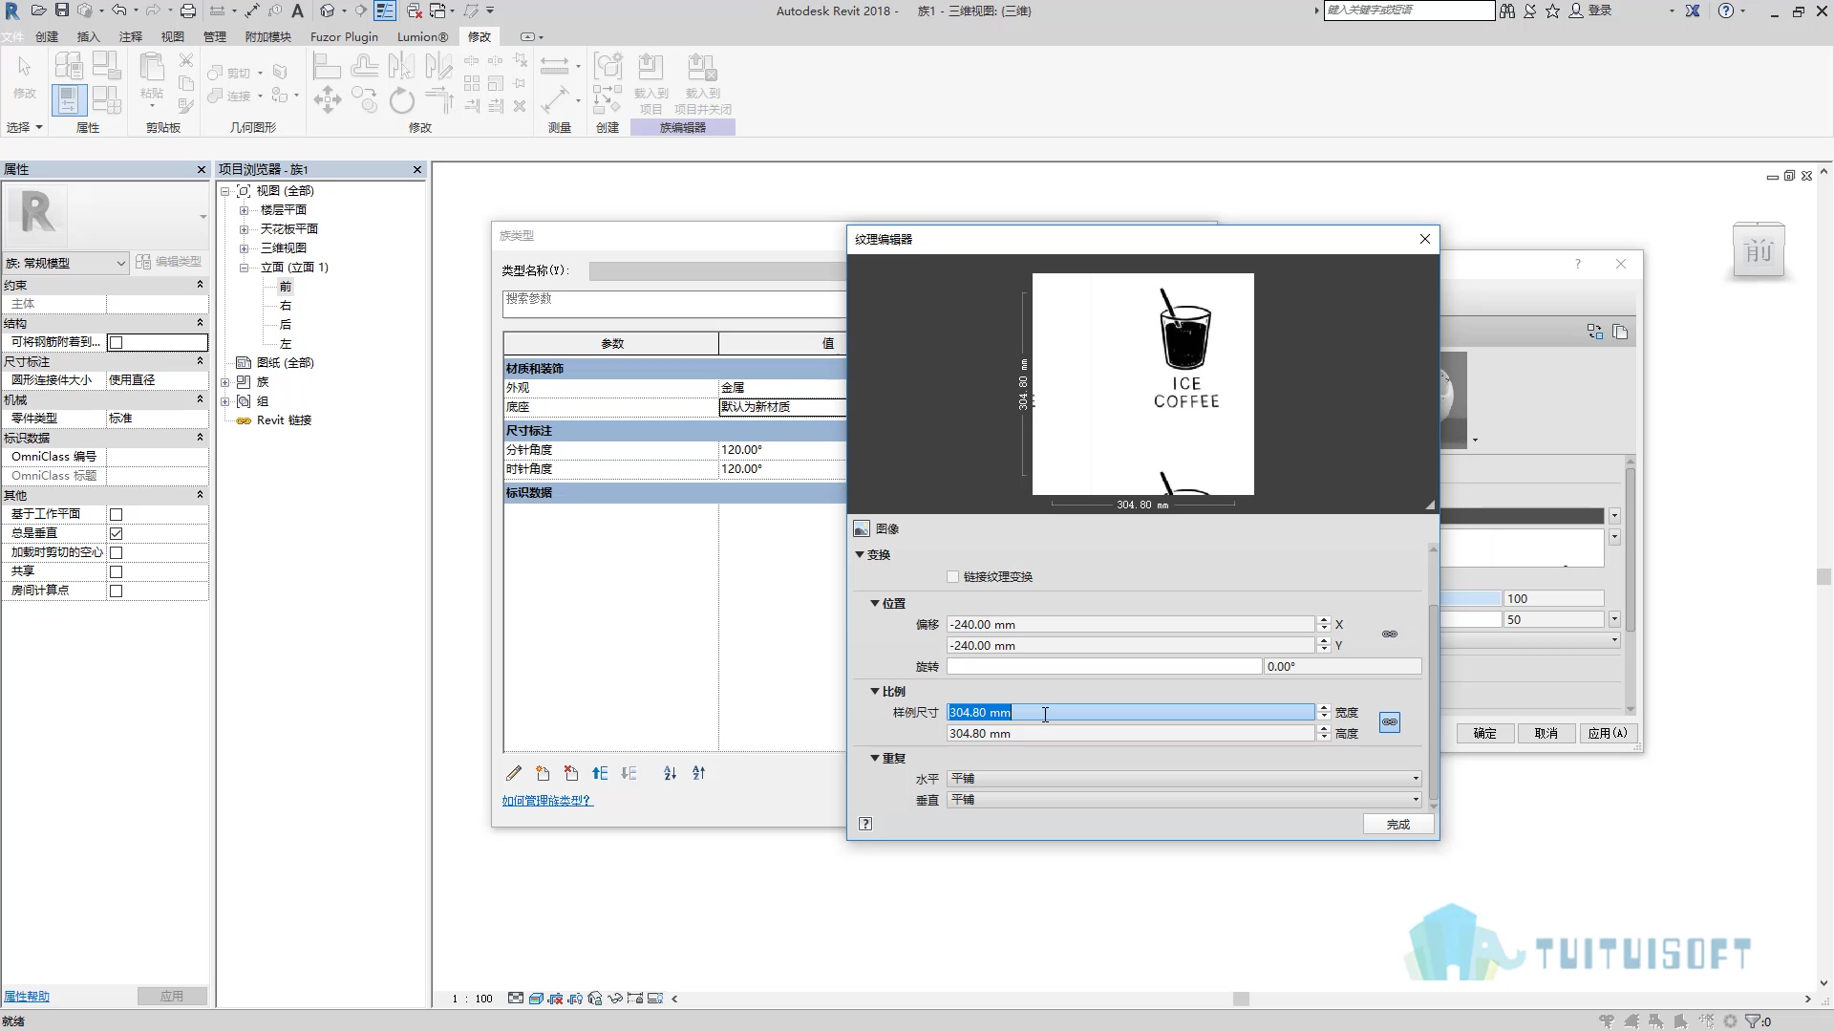Open the 水平 repeat dropdown

[x=1184, y=779]
